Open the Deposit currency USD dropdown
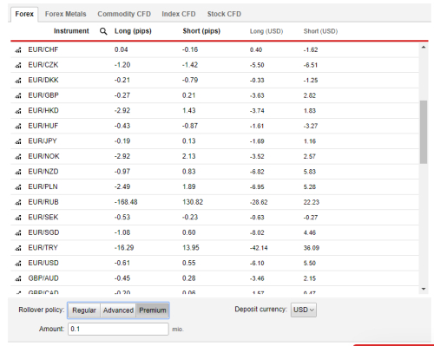This screenshot has width=434, height=346. tap(304, 310)
